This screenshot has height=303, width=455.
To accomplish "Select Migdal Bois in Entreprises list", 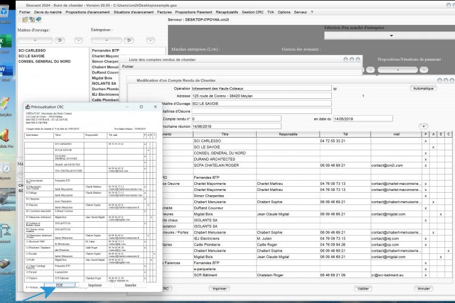I will click(x=102, y=78).
